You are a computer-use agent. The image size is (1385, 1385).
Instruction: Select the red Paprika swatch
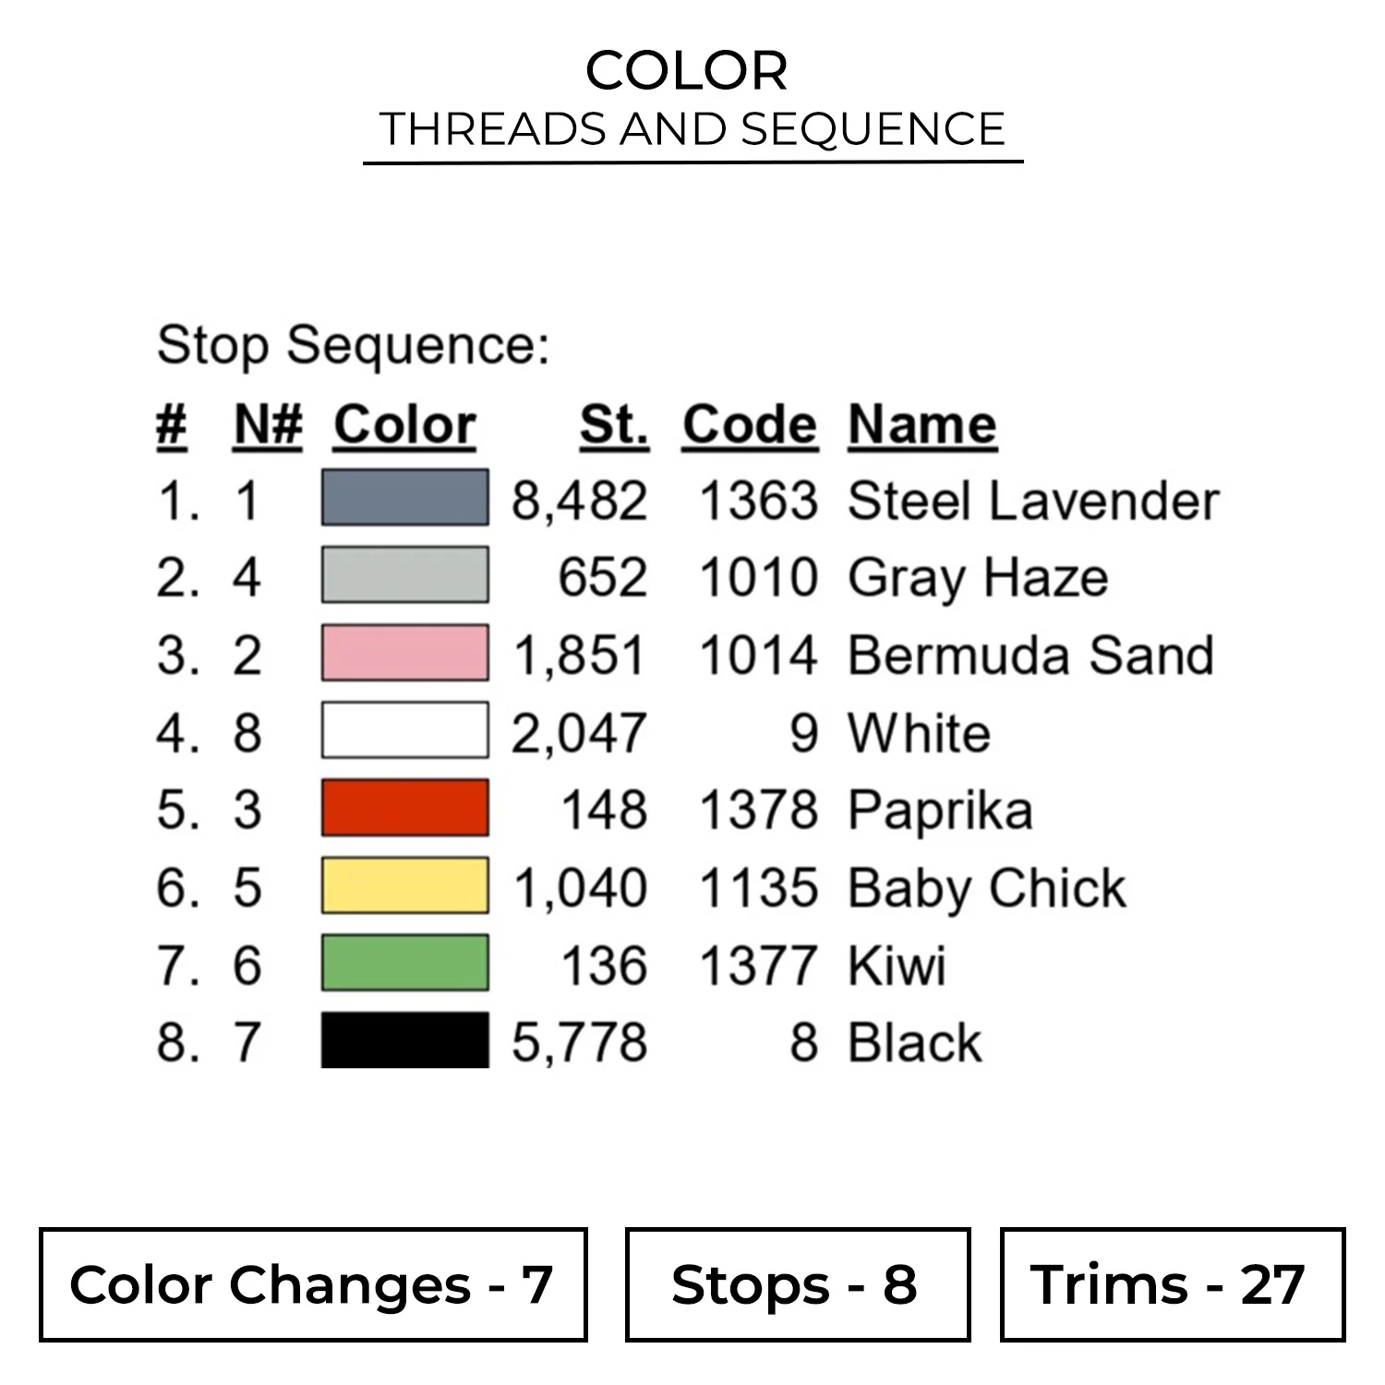pos(404,809)
